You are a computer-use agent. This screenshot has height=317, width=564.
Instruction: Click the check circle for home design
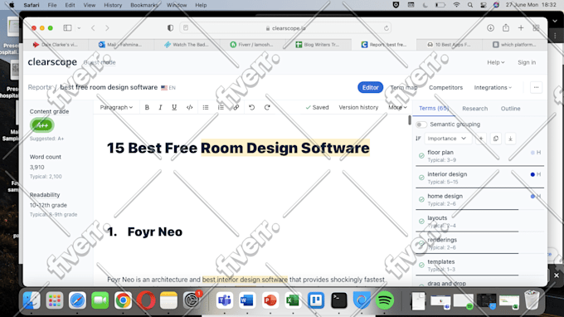421,200
